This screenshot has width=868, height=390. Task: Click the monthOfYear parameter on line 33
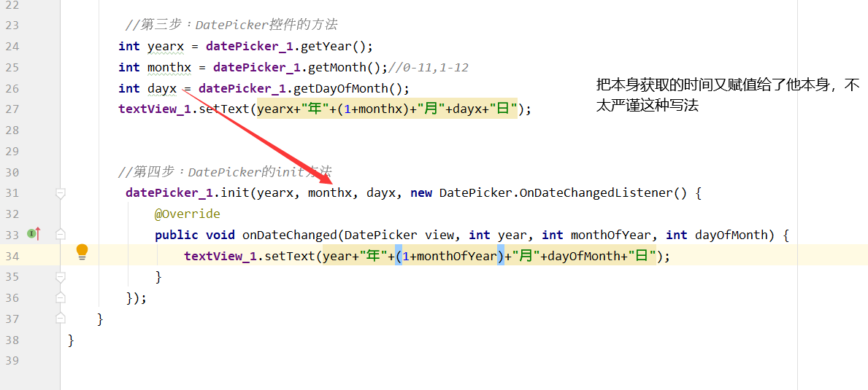point(610,235)
